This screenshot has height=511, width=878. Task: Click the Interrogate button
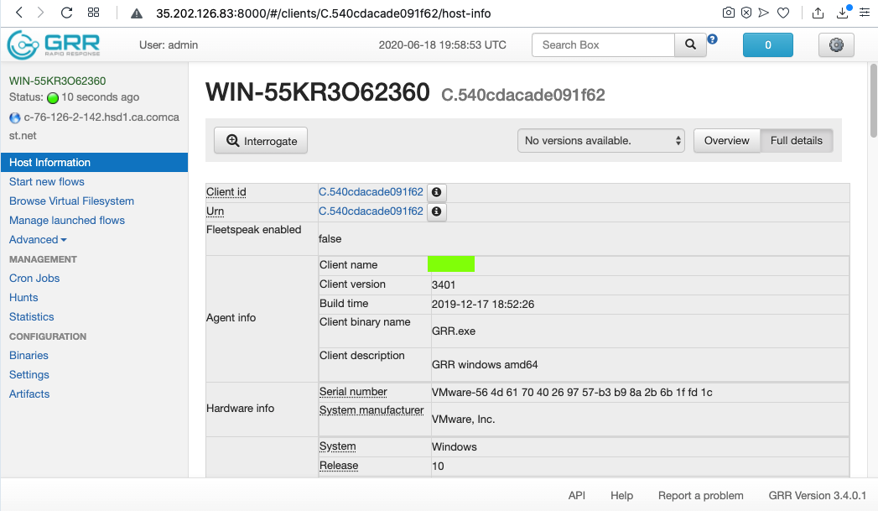(x=260, y=141)
